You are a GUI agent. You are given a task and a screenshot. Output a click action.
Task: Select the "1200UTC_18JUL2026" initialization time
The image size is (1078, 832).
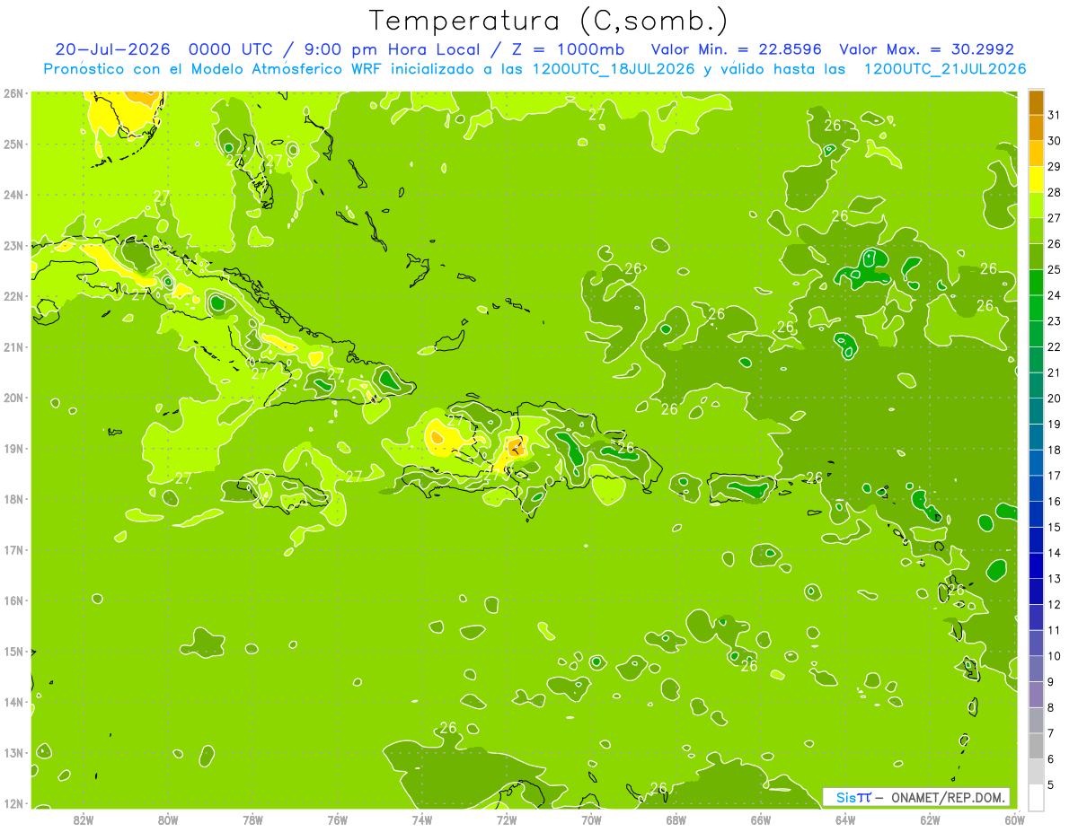614,69
